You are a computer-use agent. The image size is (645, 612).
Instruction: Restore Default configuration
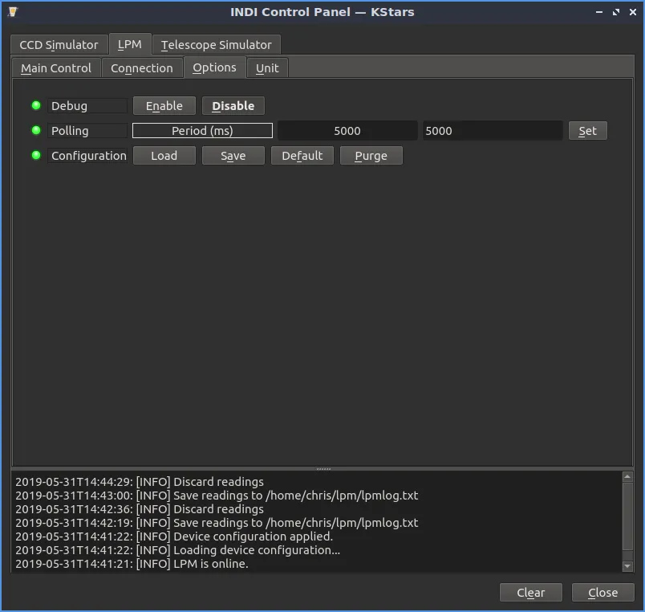click(302, 156)
